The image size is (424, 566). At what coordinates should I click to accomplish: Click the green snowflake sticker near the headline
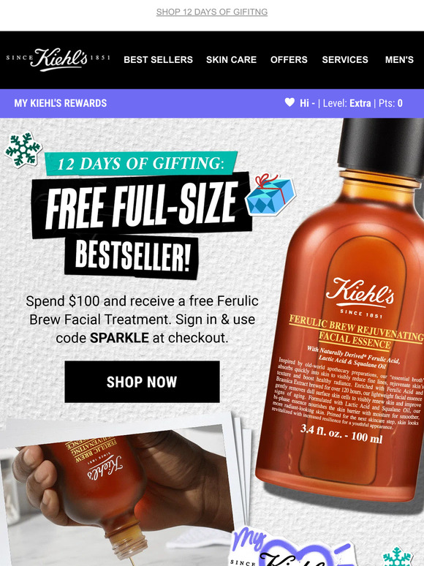(23, 149)
